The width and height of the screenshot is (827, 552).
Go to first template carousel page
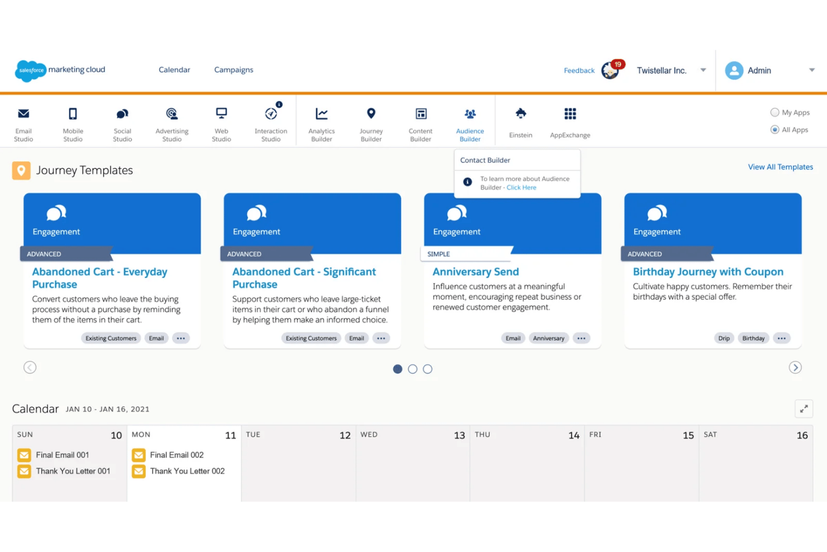(x=397, y=369)
